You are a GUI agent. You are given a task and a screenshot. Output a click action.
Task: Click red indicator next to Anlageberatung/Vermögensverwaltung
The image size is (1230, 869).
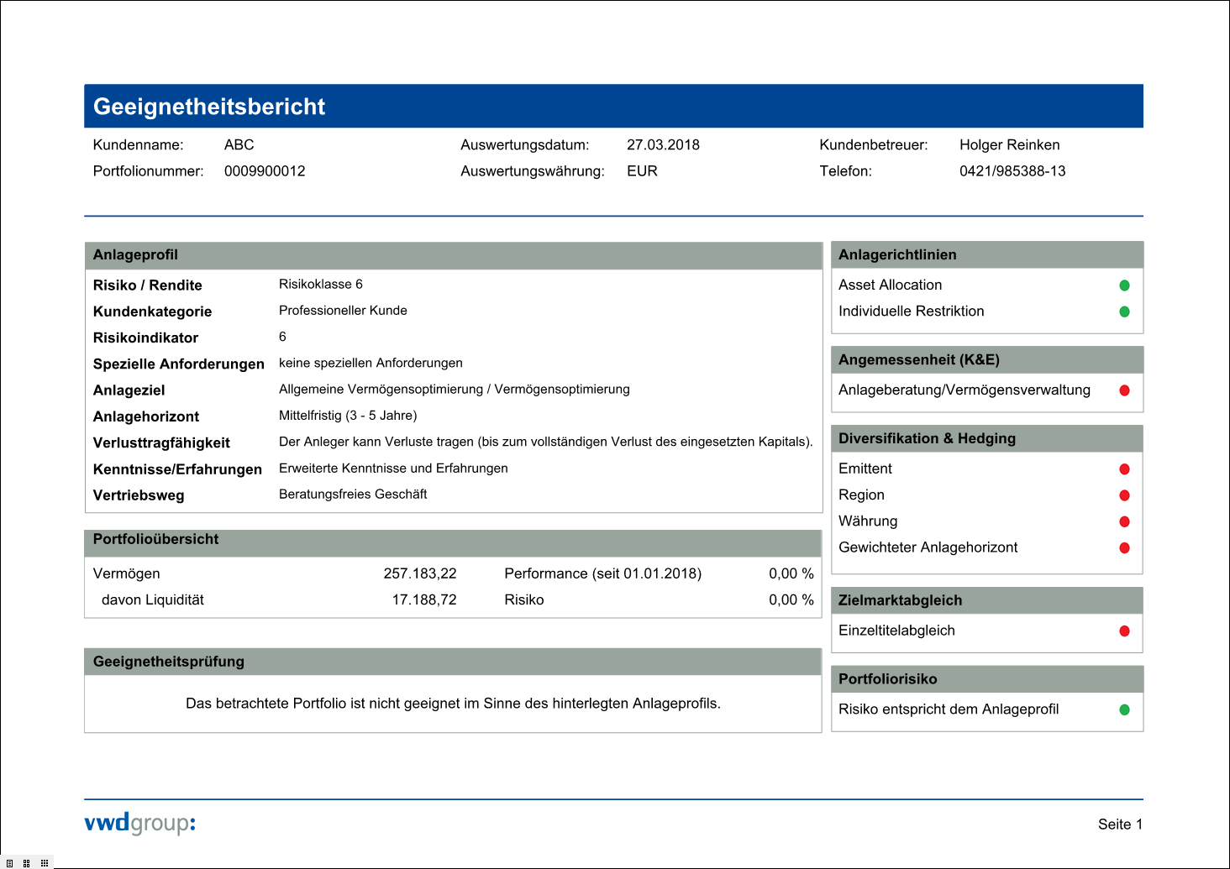coord(1124,390)
